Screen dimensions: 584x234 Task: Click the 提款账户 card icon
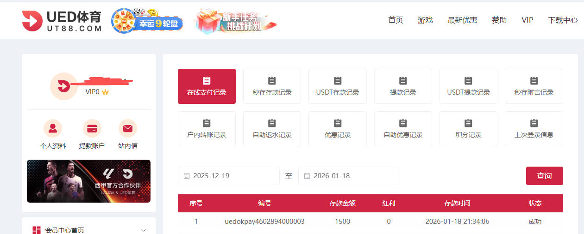tap(92, 128)
